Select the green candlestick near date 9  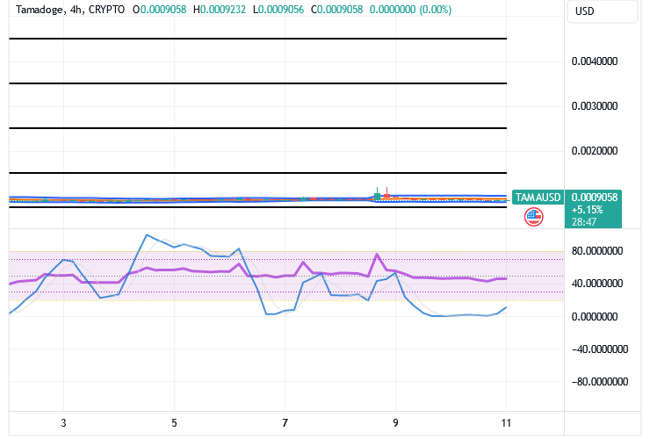pyautogui.click(x=377, y=195)
